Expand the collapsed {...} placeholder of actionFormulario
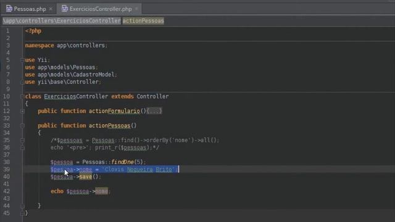This screenshot has height=222, width=395. [154, 111]
